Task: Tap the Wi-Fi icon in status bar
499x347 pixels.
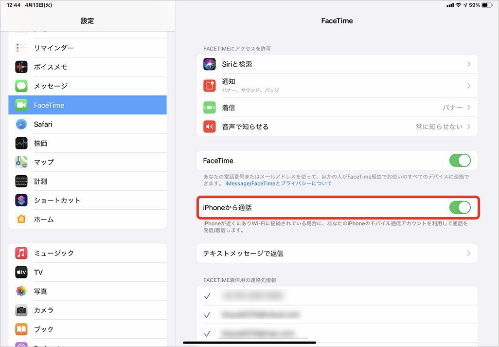Action: point(458,5)
